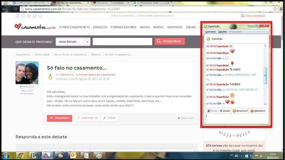Open the 'esse fórum' dropdown
The width and height of the screenshot is (285, 160).
point(73,42)
